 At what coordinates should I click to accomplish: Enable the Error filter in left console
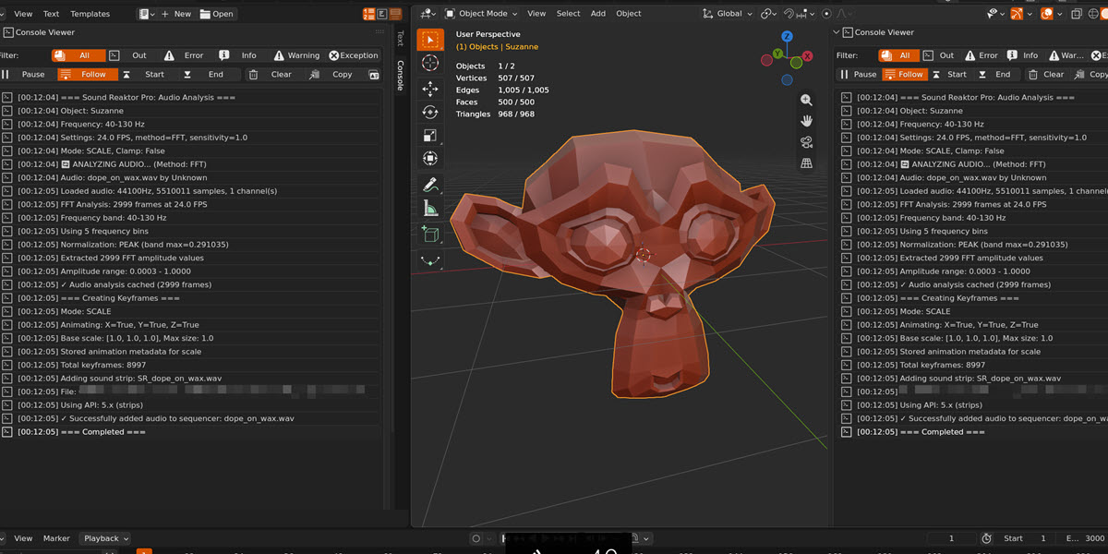[186, 55]
